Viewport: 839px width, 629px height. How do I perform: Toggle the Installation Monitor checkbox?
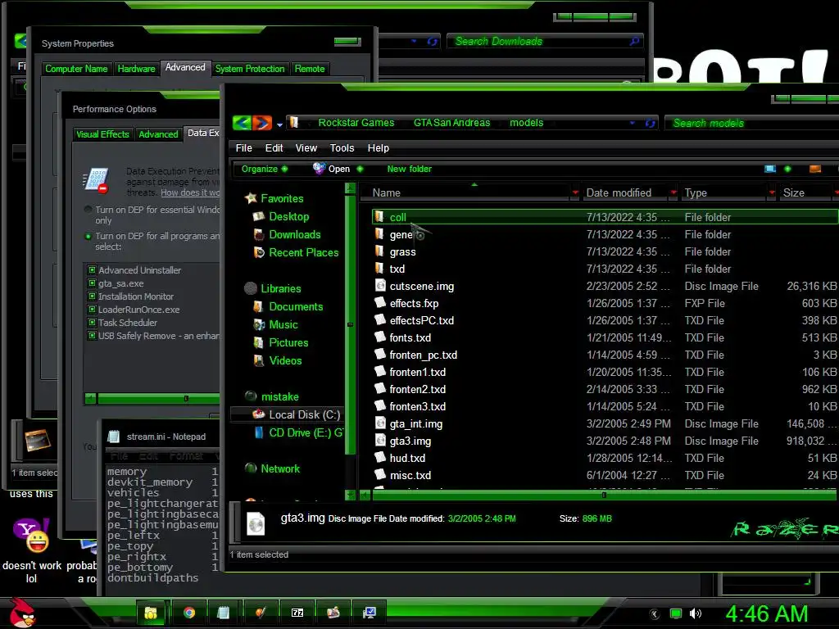point(92,296)
